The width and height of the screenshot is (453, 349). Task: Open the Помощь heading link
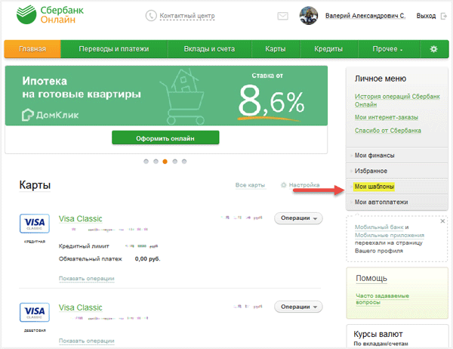pyautogui.click(x=371, y=278)
